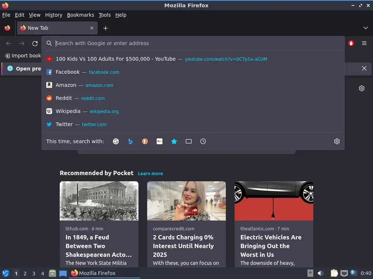Click the show desktop taskbar icon
Screen dimensions: 373x279
click(x=63, y=273)
